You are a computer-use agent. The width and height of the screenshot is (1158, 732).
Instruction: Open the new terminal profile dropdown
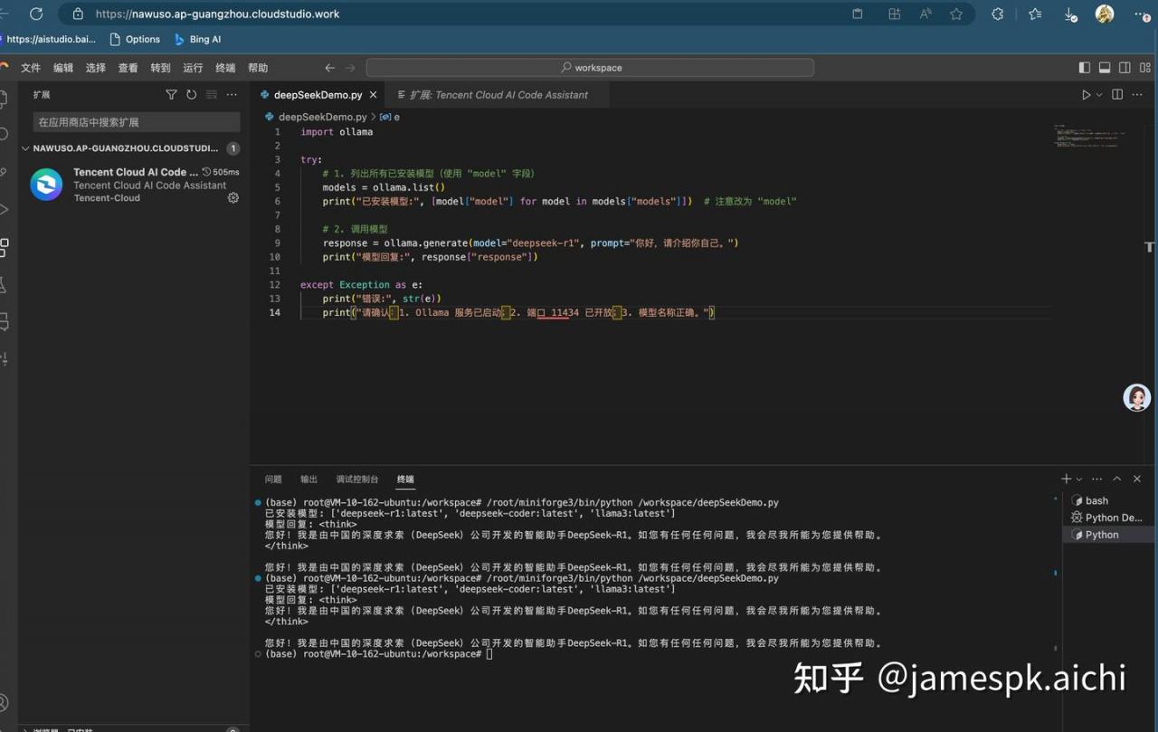pos(1078,479)
